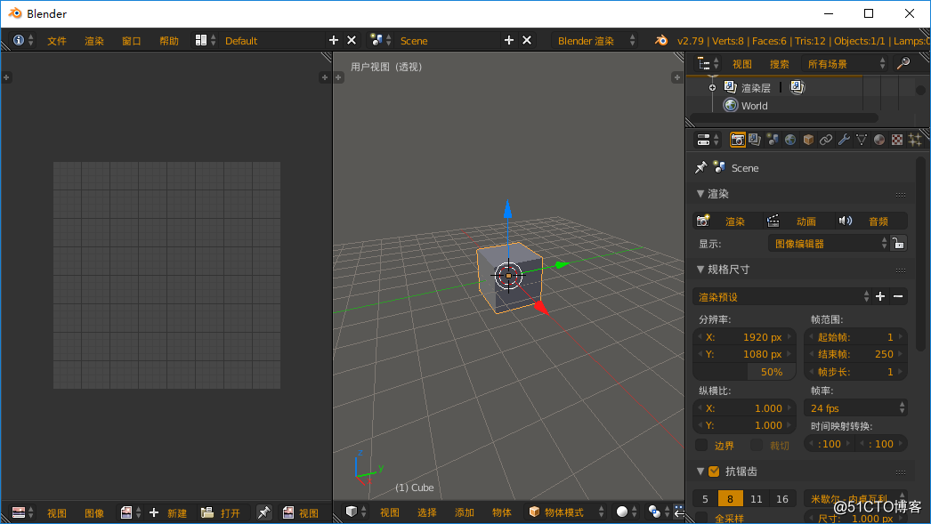The height and width of the screenshot is (524, 931).
Task: Enable the 裁切 crop checkbox
Action: [757, 445]
